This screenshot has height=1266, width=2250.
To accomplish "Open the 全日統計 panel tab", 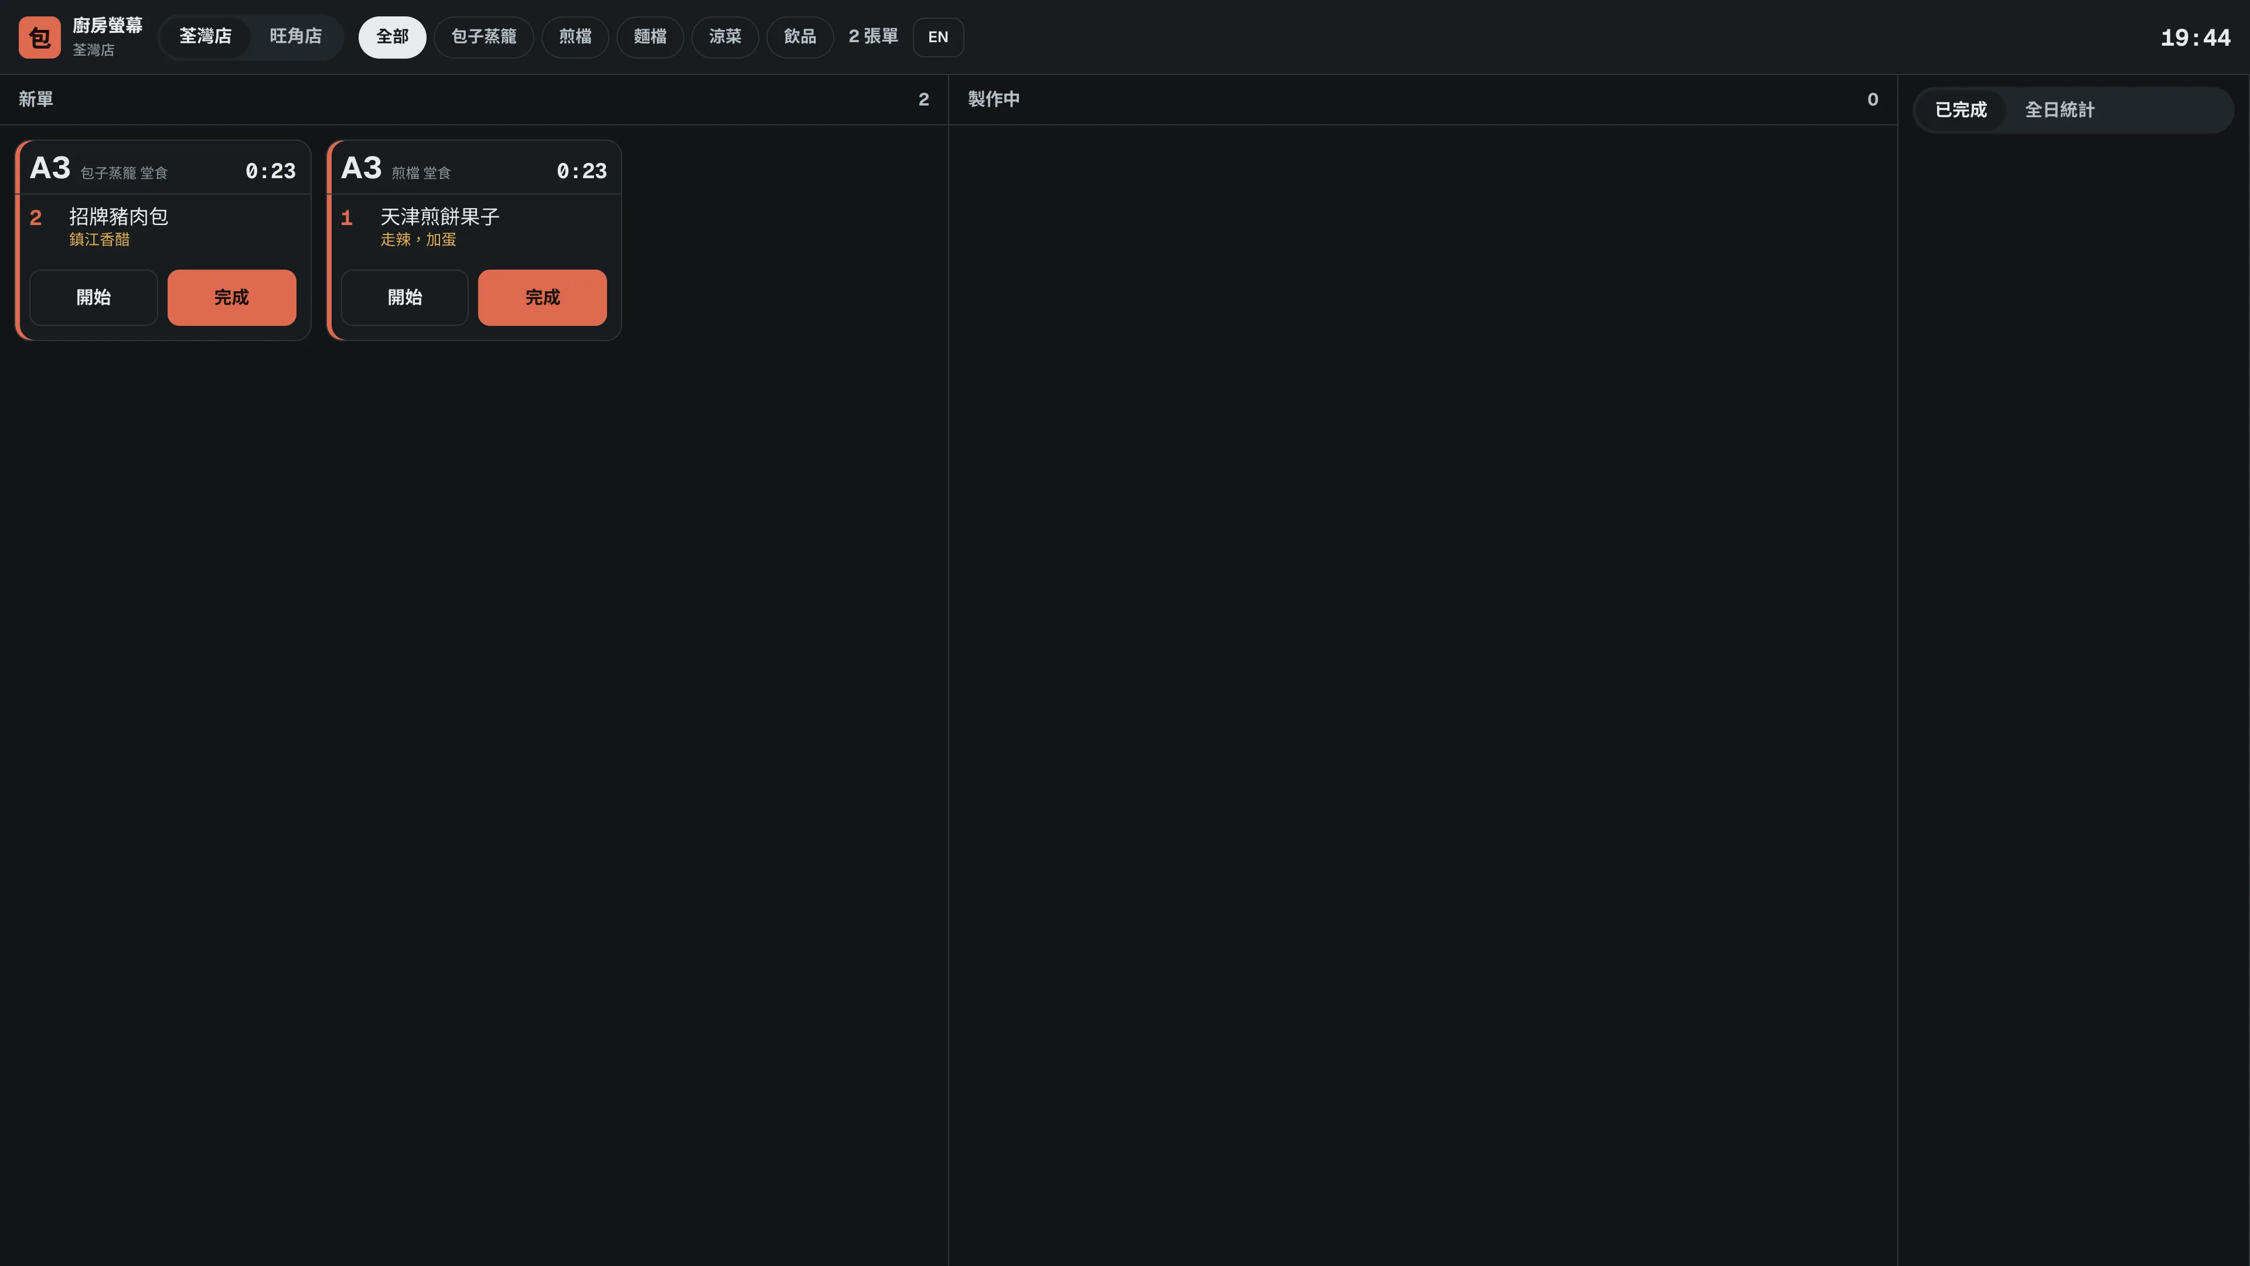I will 2060,110.
